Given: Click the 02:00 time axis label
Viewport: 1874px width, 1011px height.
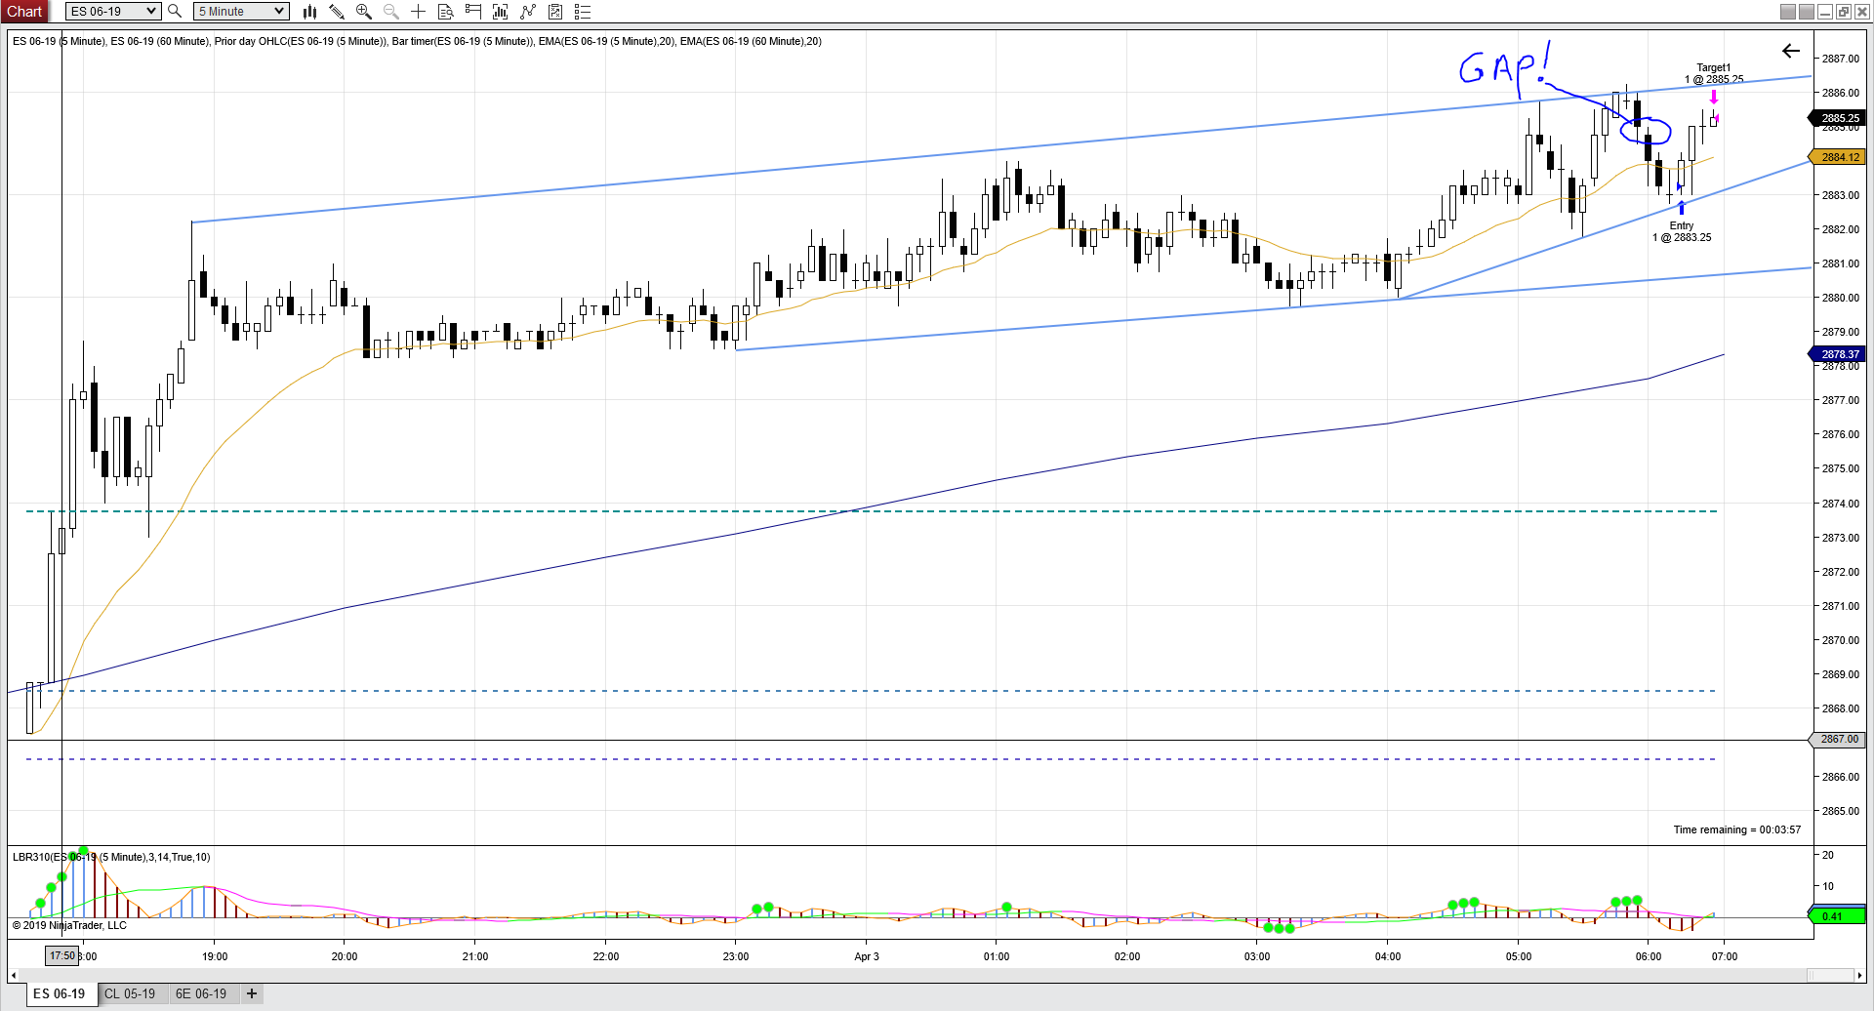Looking at the screenshot, I should [1127, 956].
